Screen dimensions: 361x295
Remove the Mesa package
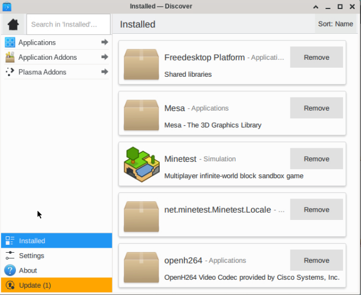[x=316, y=108]
